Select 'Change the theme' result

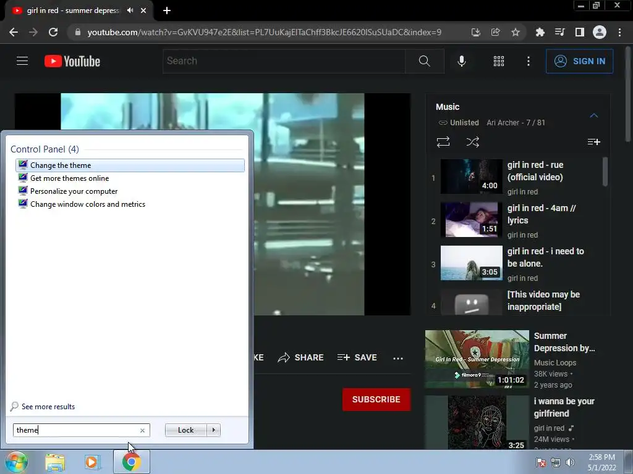click(x=130, y=165)
